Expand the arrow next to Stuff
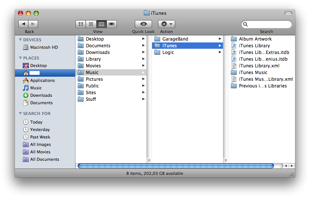The image size is (310, 198). 143,99
